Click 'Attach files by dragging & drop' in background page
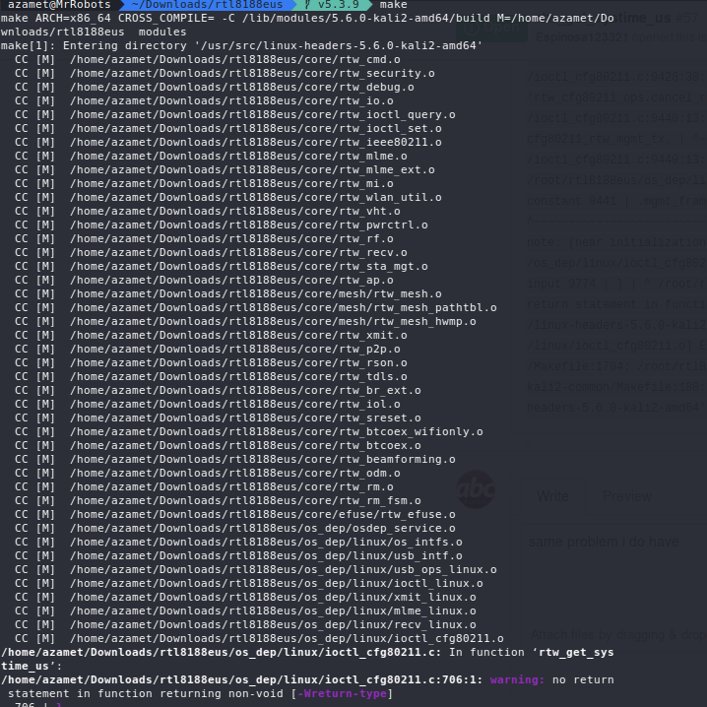Screen dimensions: 707x707 pos(618,635)
